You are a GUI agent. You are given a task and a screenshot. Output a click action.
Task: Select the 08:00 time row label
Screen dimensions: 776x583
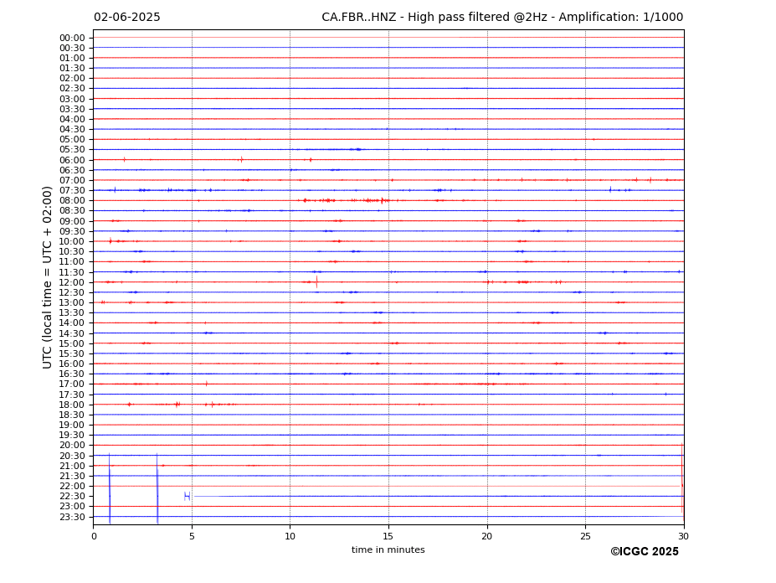[72, 200]
